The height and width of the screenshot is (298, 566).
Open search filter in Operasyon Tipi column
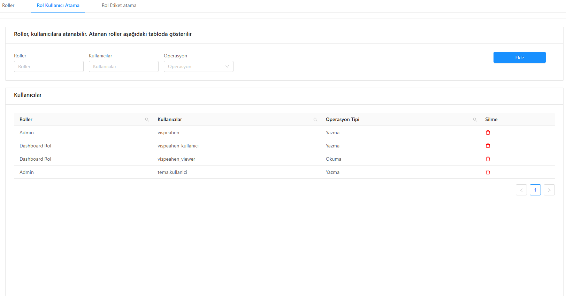pyautogui.click(x=475, y=120)
